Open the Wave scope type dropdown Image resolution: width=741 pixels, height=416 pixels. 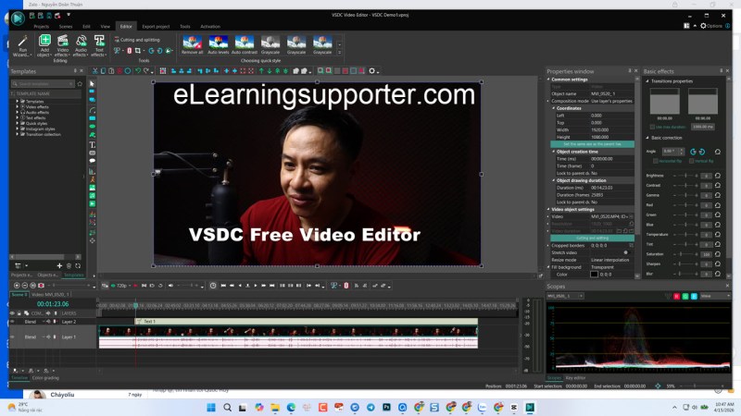[715, 296]
